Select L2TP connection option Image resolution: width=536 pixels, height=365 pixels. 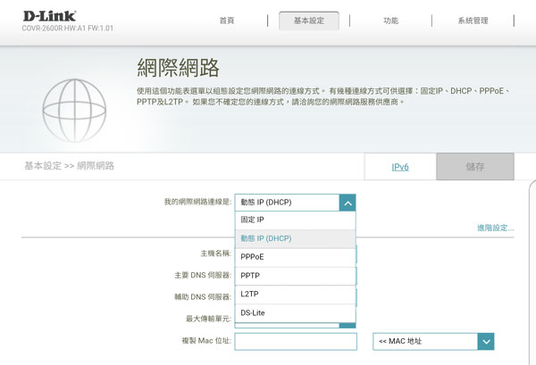point(295,294)
